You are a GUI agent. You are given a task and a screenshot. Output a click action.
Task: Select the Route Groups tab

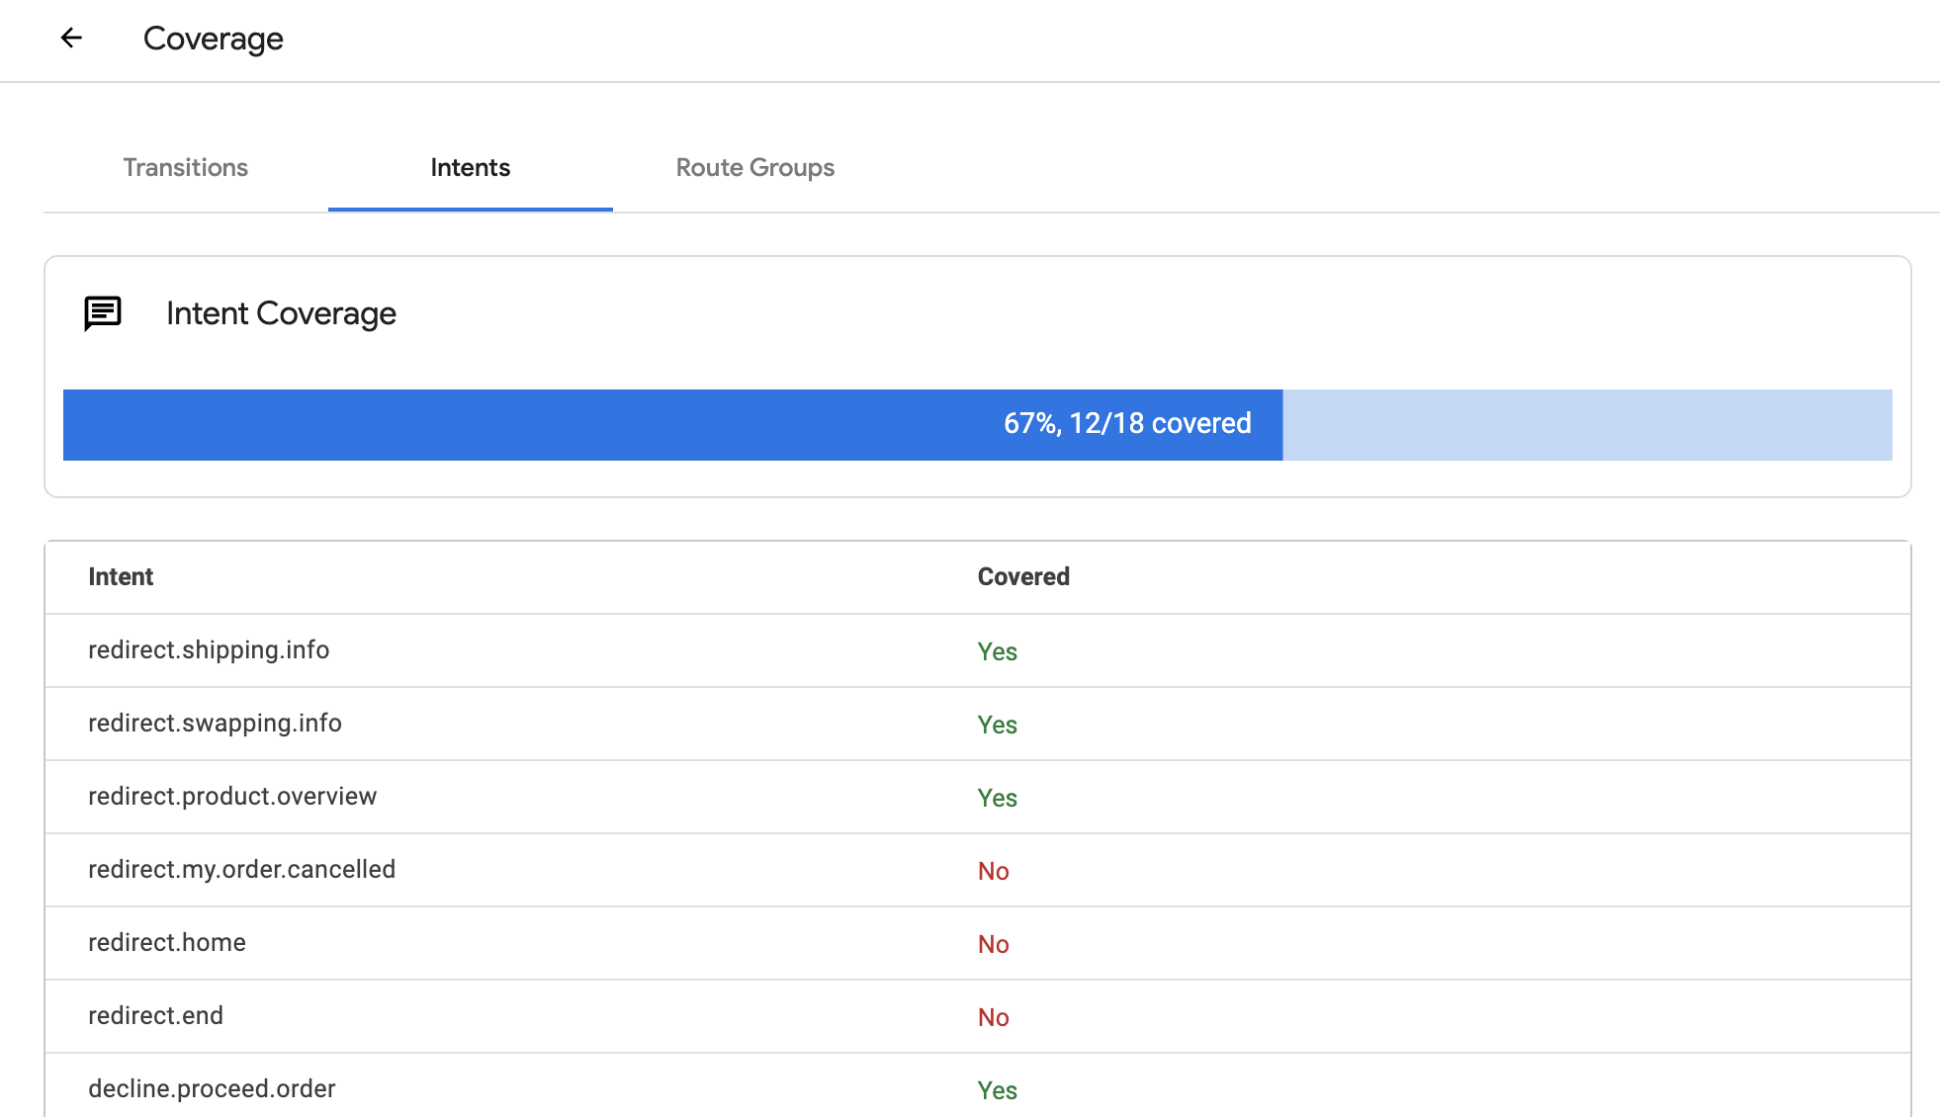(754, 166)
